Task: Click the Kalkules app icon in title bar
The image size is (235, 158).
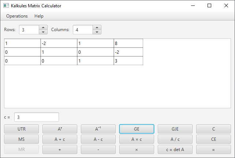Action: tap(6, 6)
